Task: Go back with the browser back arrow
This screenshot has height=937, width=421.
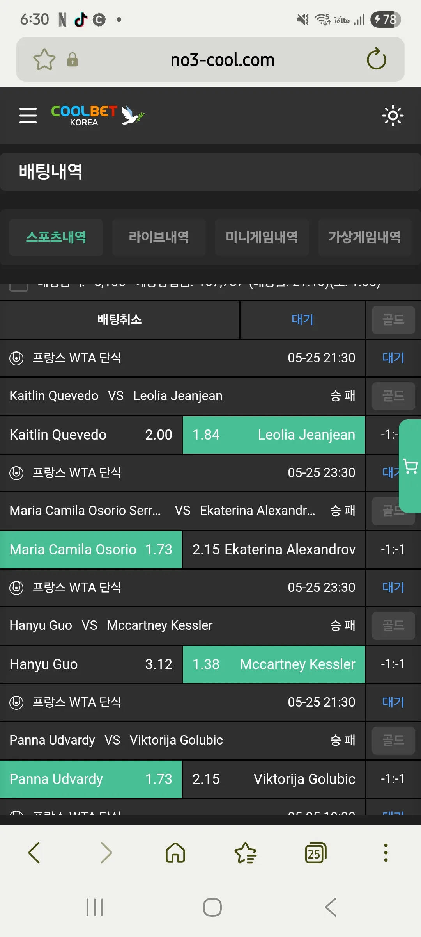Action: point(34,853)
